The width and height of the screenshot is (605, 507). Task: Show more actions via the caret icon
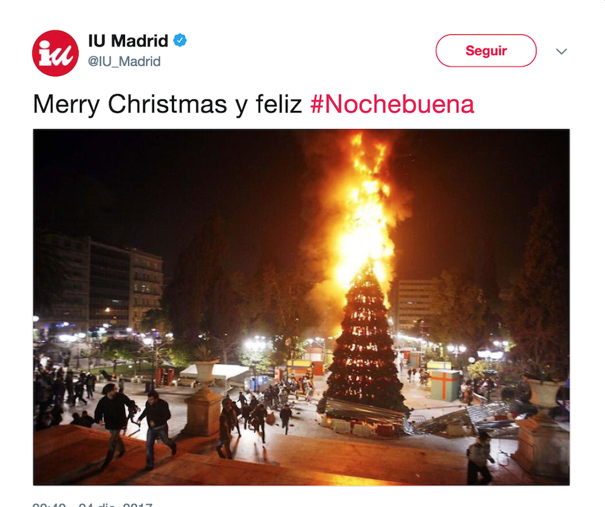pyautogui.click(x=561, y=51)
